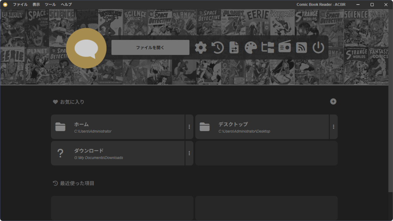Open the reading history clock icon
Viewport: 393px width, 221px height.
click(217, 48)
